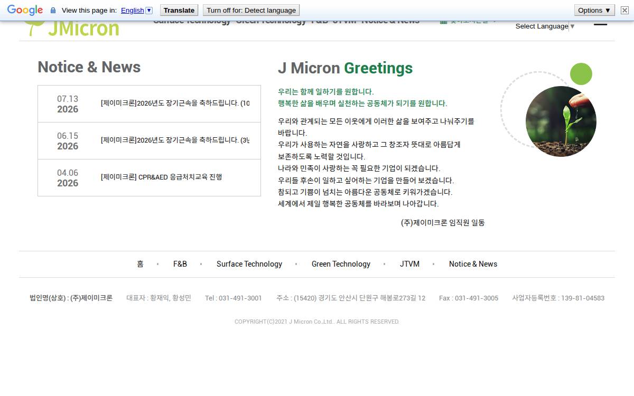634x396 pixels.
Task: Click the padlock icon in translate bar
Action: click(x=53, y=11)
